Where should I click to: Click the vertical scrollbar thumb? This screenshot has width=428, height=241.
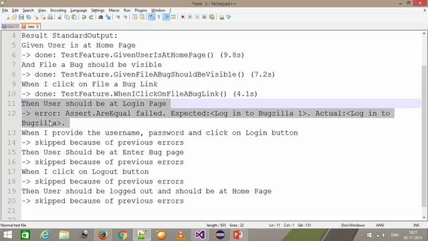(424, 136)
